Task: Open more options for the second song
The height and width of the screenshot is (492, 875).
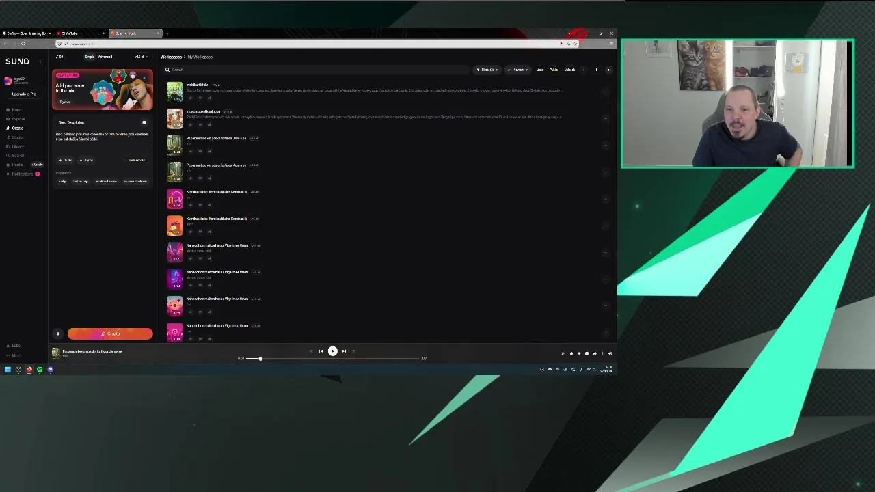Action: click(x=605, y=118)
